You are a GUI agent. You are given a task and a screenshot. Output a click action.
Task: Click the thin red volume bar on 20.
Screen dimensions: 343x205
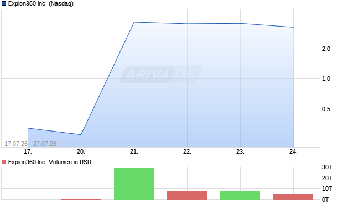coord(81,199)
